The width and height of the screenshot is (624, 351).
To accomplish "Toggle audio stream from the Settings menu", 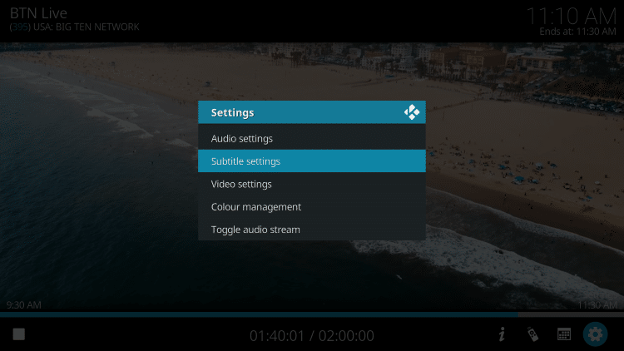I will click(x=312, y=230).
